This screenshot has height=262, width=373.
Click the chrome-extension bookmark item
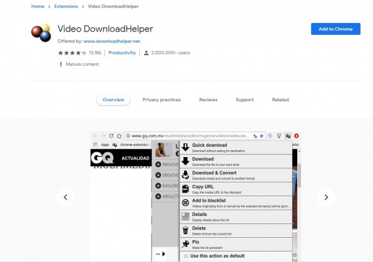pyautogui.click(x=131, y=145)
